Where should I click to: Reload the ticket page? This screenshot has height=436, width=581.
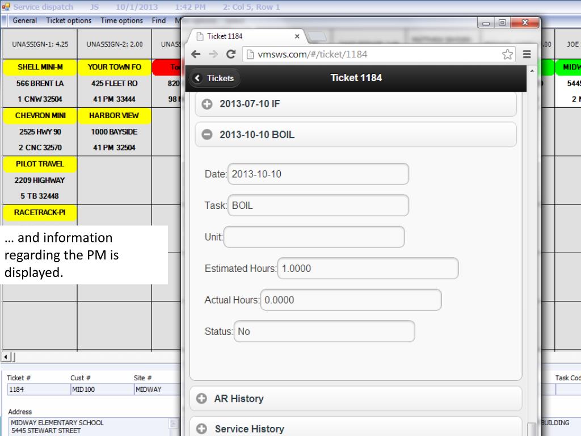[x=231, y=54]
